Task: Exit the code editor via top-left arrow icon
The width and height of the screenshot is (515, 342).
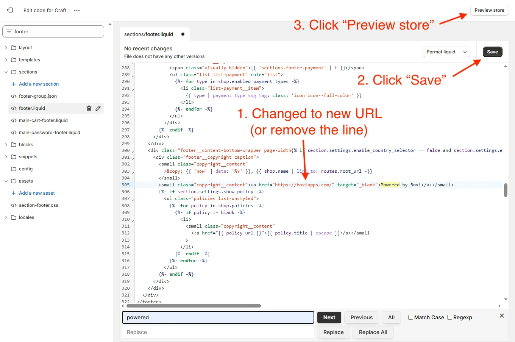Action: click(x=10, y=10)
